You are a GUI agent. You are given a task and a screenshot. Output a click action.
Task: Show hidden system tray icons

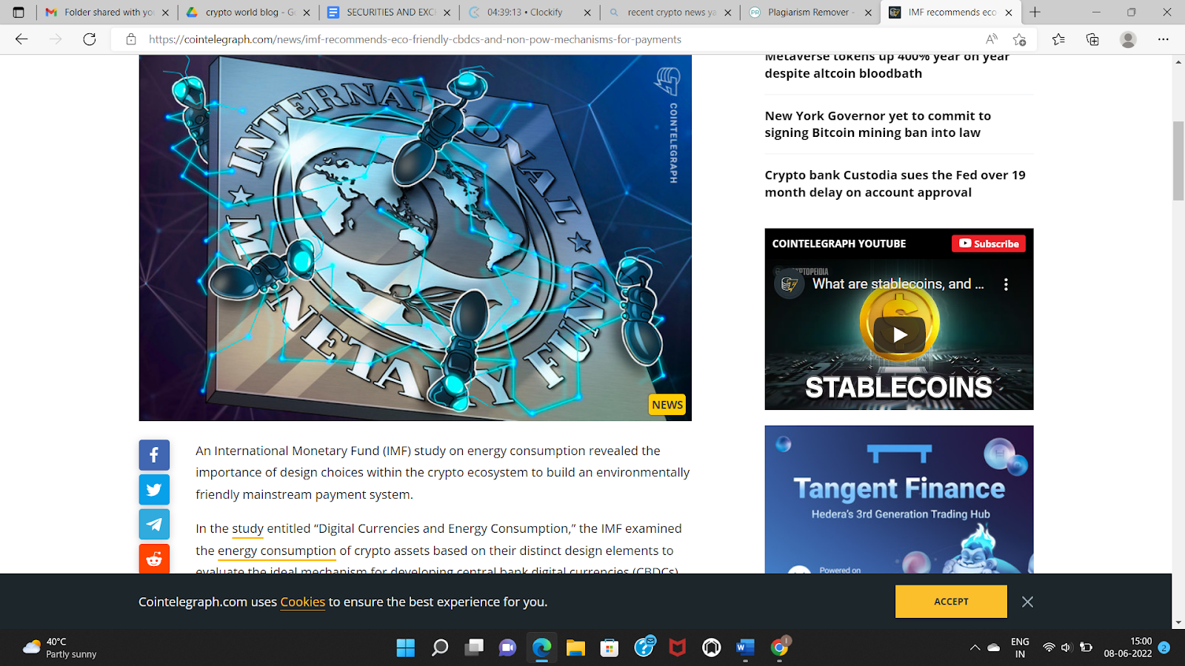(975, 647)
